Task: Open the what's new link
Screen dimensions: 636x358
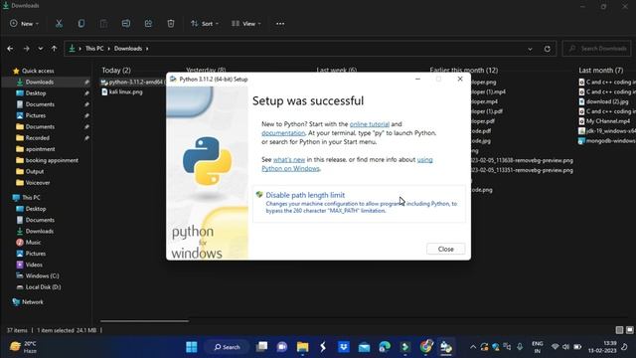Action: point(289,160)
